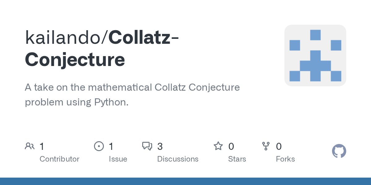
Task: Click the contributors people icon
Action: (29, 146)
